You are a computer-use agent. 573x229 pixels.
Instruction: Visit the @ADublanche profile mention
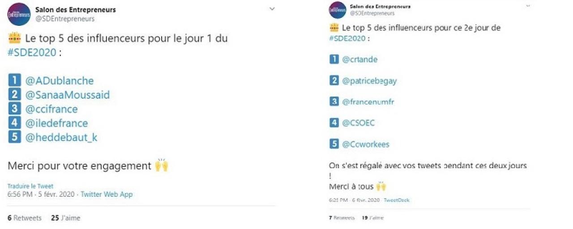tap(60, 81)
